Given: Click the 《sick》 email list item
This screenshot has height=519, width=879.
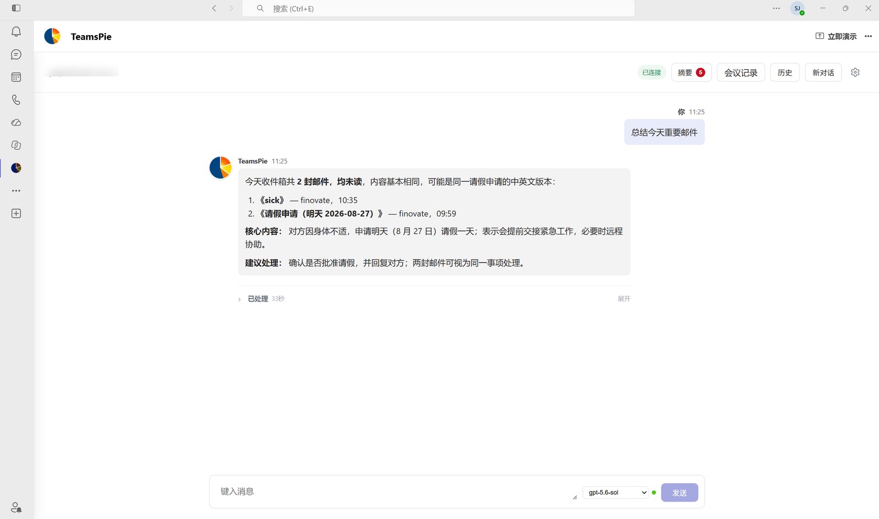Looking at the screenshot, I should coord(308,200).
